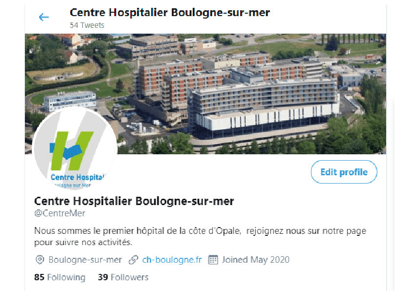This screenshot has width=411, height=291.
Task: Click the header title at top
Action: click(x=170, y=13)
